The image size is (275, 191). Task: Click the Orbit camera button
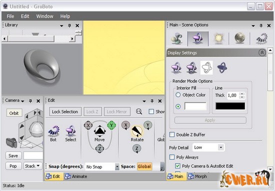click(x=14, y=113)
